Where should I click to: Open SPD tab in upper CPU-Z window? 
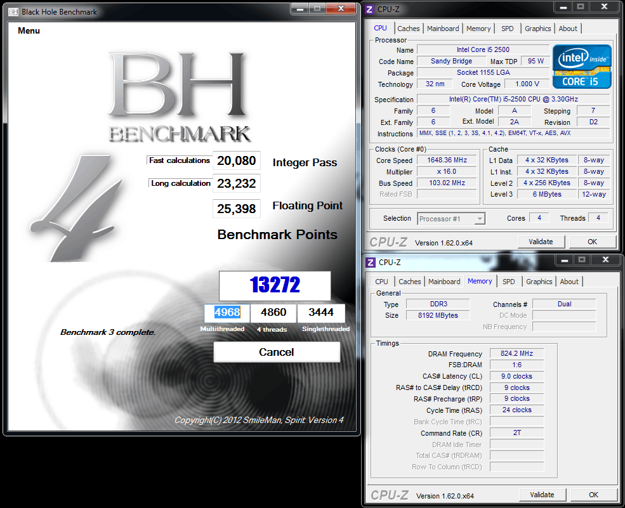tap(508, 29)
